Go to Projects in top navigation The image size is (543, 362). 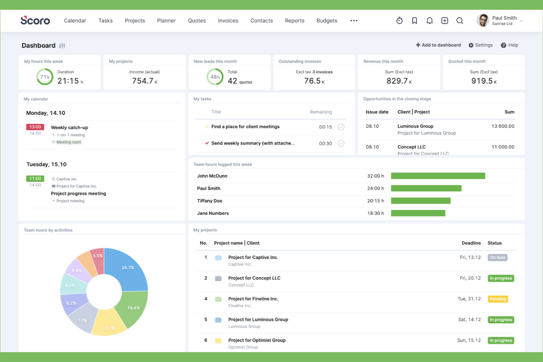pyautogui.click(x=135, y=21)
